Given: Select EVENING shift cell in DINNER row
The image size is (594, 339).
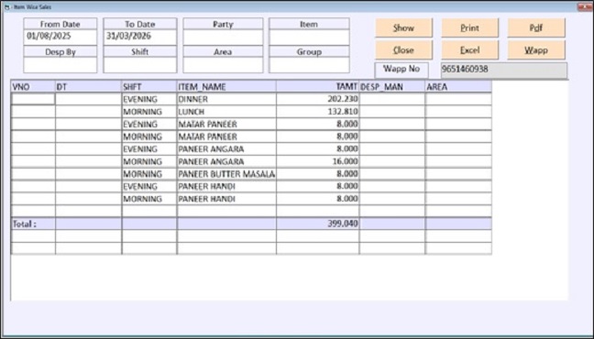Looking at the screenshot, I should tap(149, 99).
